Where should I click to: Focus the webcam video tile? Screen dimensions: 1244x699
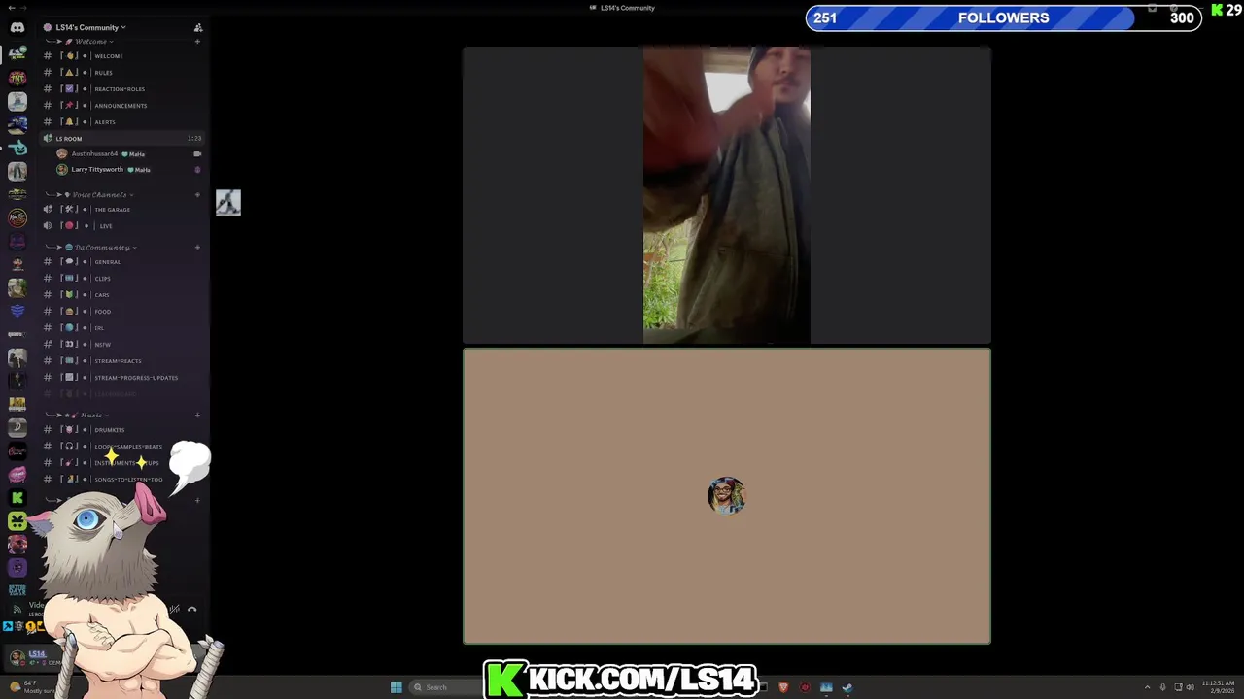click(x=727, y=195)
